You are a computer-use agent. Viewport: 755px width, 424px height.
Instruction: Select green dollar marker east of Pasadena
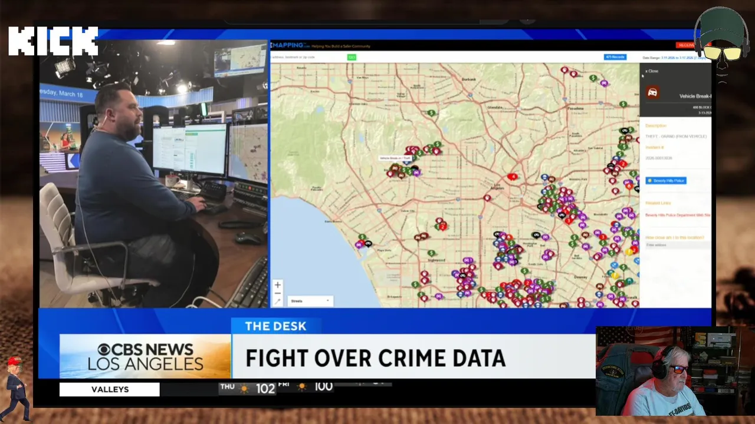tap(623, 104)
